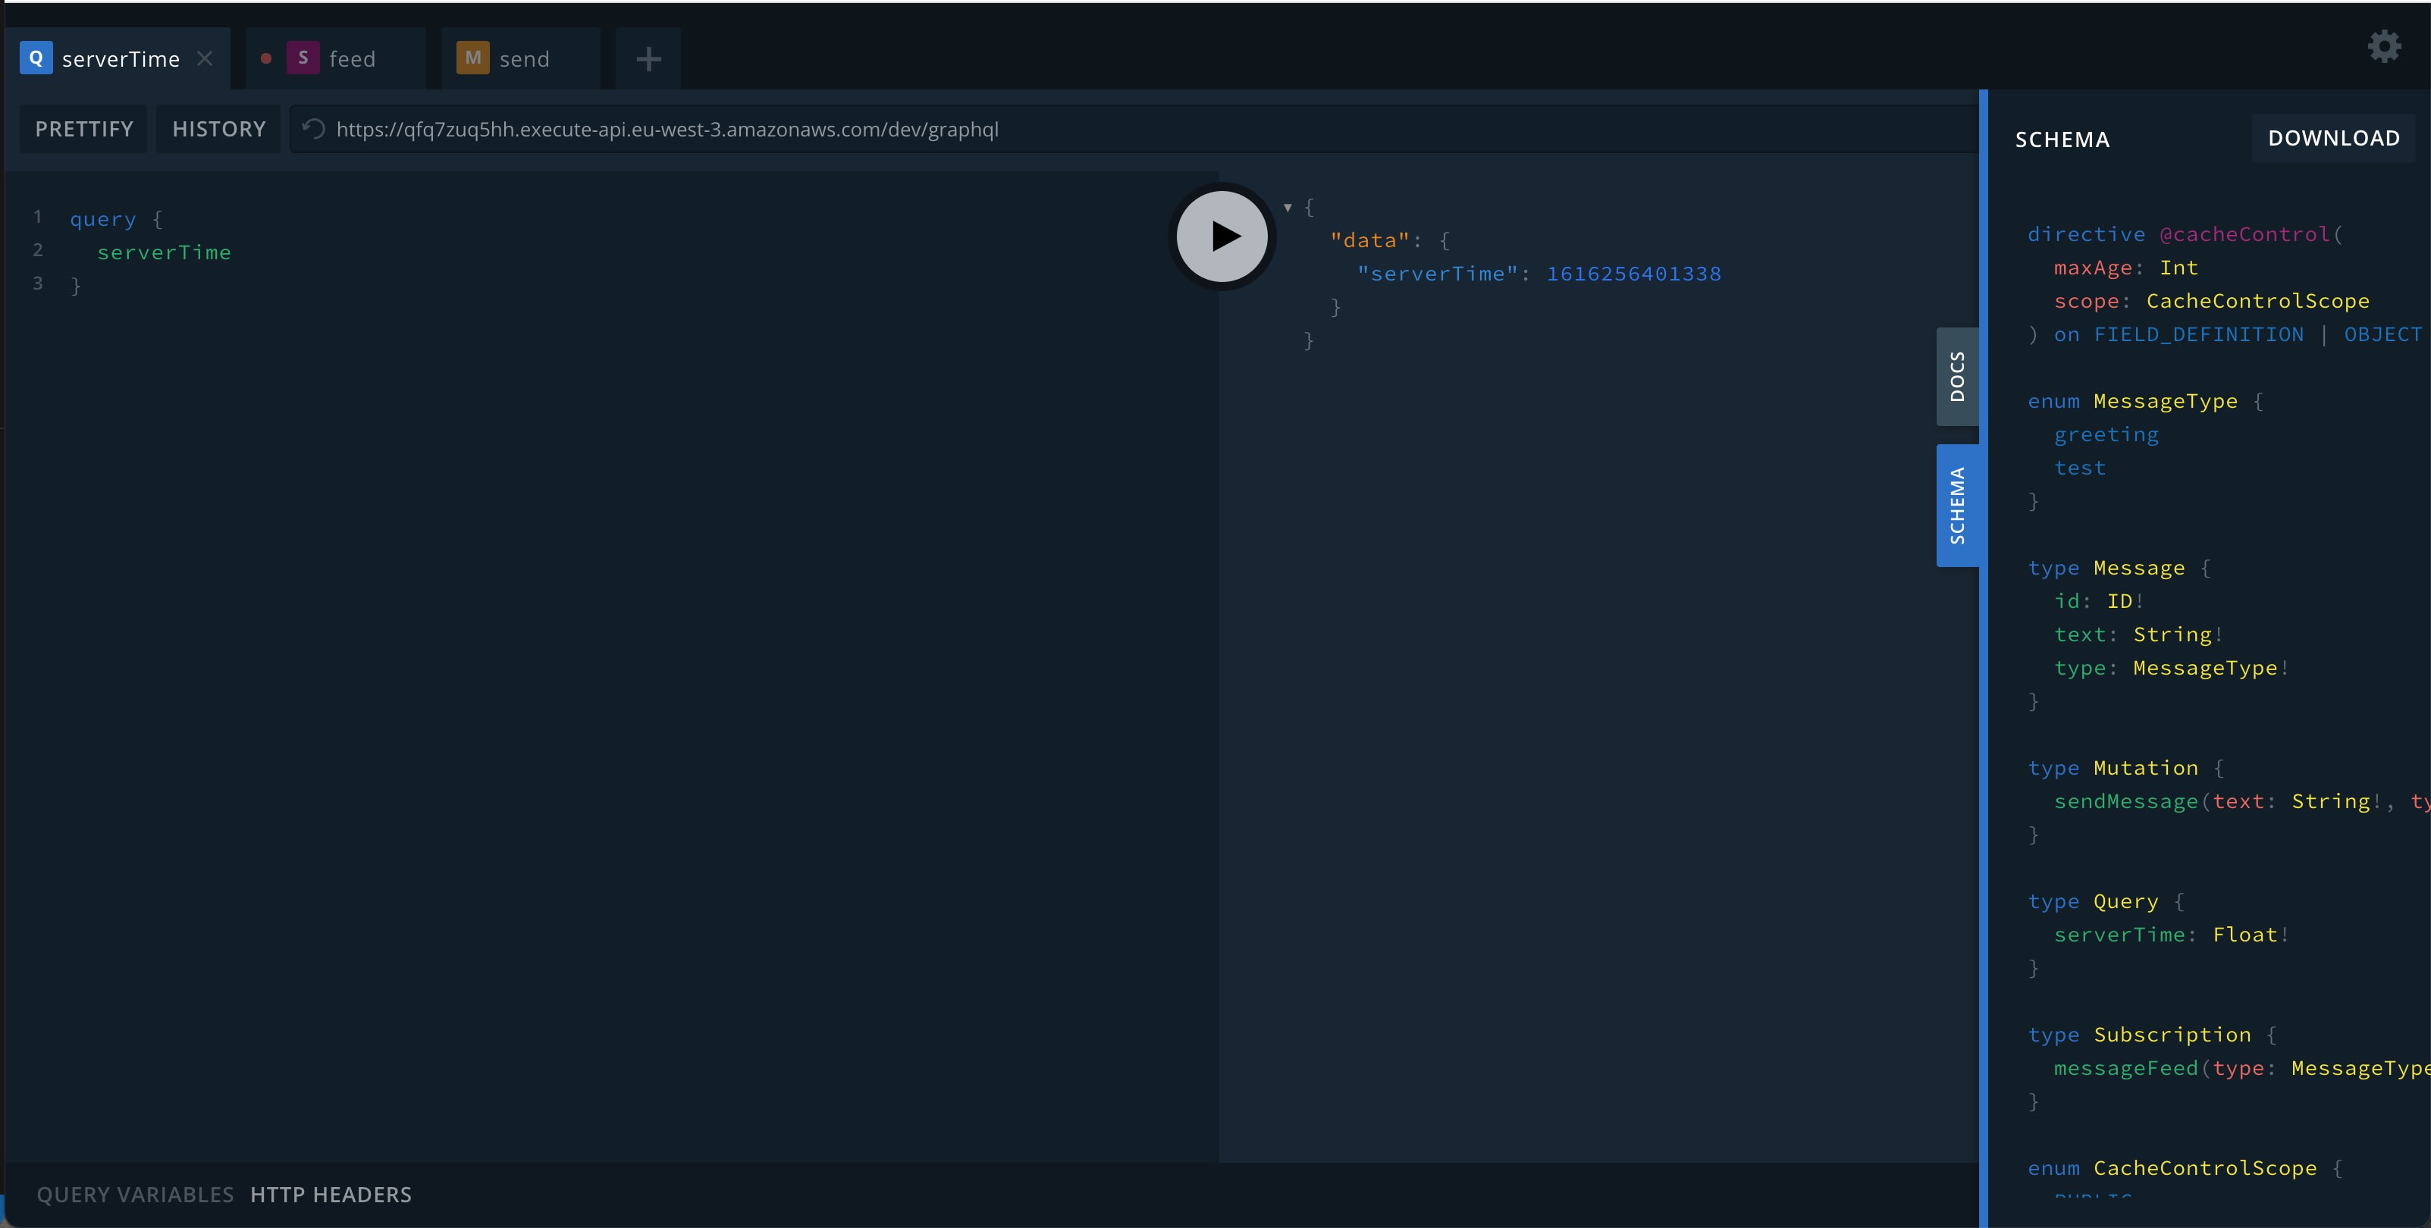The height and width of the screenshot is (1228, 2431).
Task: Open the HISTORY panel
Action: click(x=219, y=129)
